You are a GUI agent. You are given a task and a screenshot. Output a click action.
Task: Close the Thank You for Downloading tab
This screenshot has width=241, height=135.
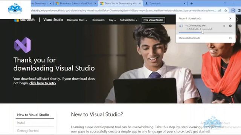coord(140,3)
